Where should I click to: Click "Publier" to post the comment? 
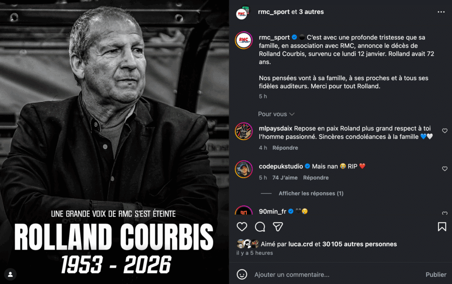point(436,275)
